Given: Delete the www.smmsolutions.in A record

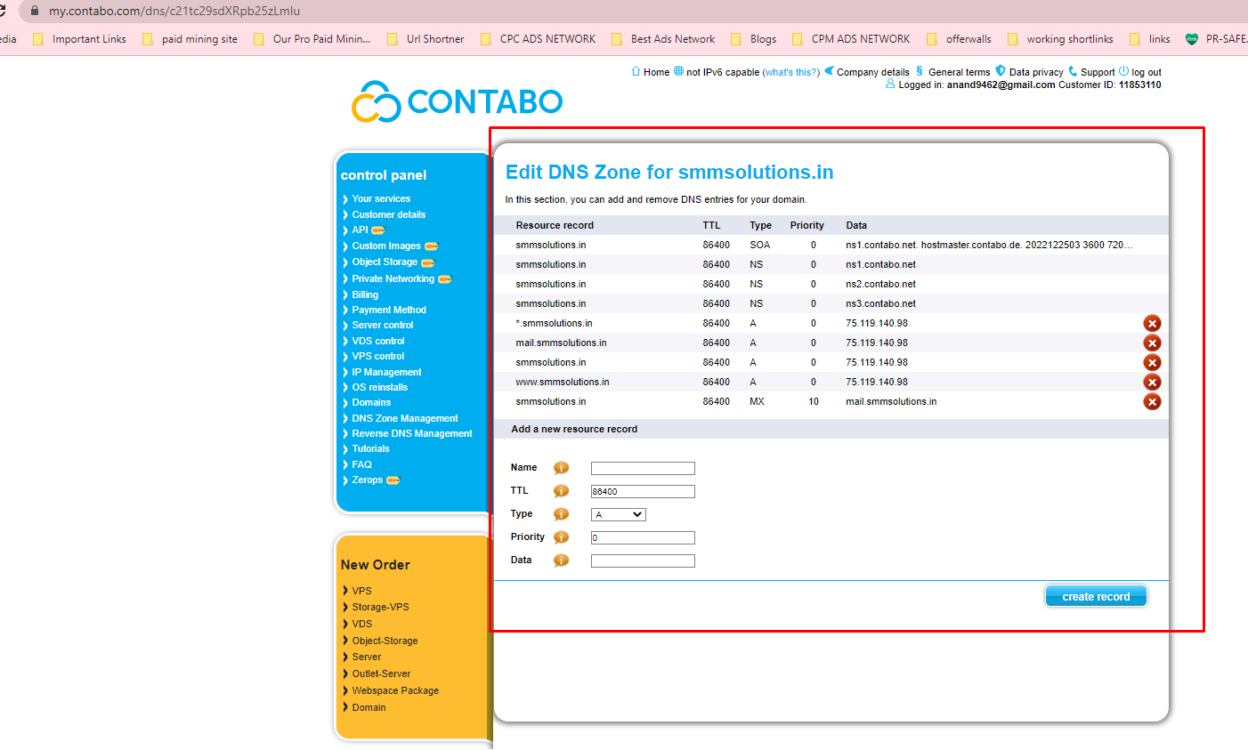Looking at the screenshot, I should point(1152,383).
